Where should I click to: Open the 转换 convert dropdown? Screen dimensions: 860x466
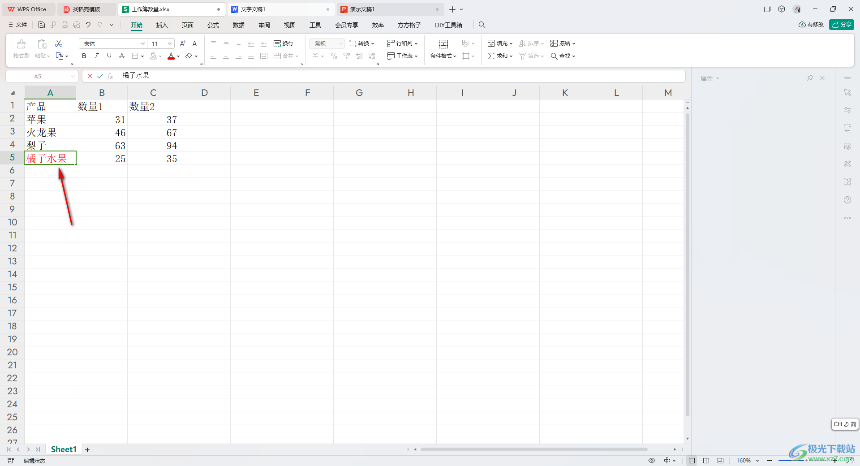[361, 43]
